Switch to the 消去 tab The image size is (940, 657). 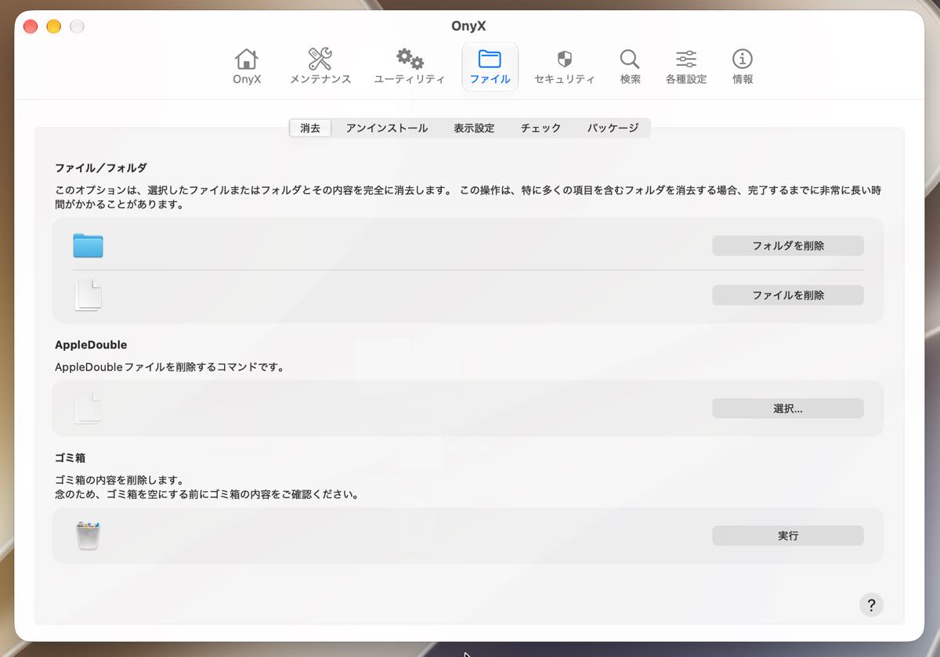point(310,128)
